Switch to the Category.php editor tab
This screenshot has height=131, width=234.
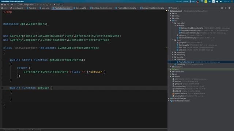80,8
